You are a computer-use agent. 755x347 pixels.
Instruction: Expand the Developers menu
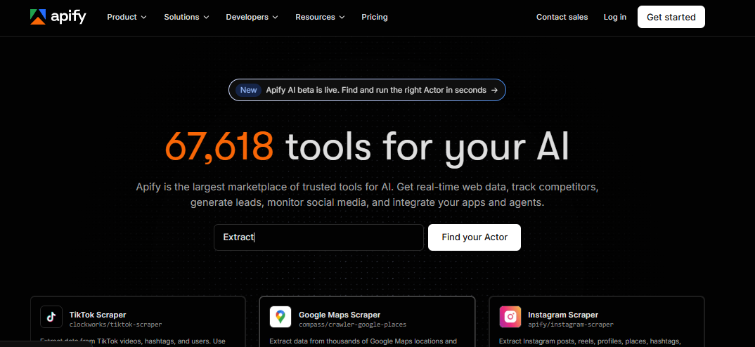pos(252,17)
